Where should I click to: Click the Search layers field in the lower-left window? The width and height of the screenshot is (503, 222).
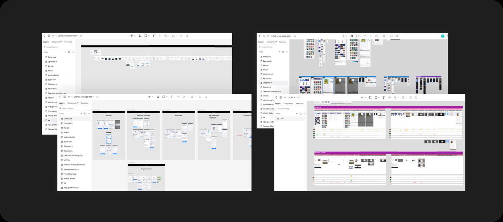tap(74, 108)
